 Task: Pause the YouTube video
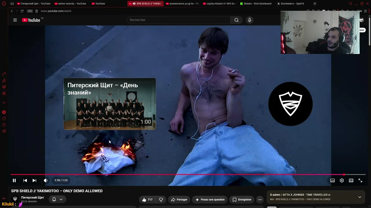(14, 180)
